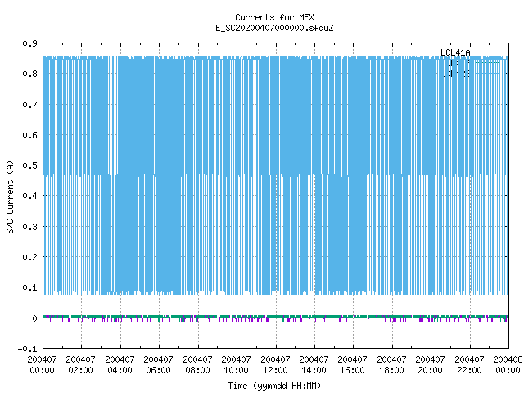524x393 pixels.
Task: Click the 06:00 time tick label
Action: 158,370
